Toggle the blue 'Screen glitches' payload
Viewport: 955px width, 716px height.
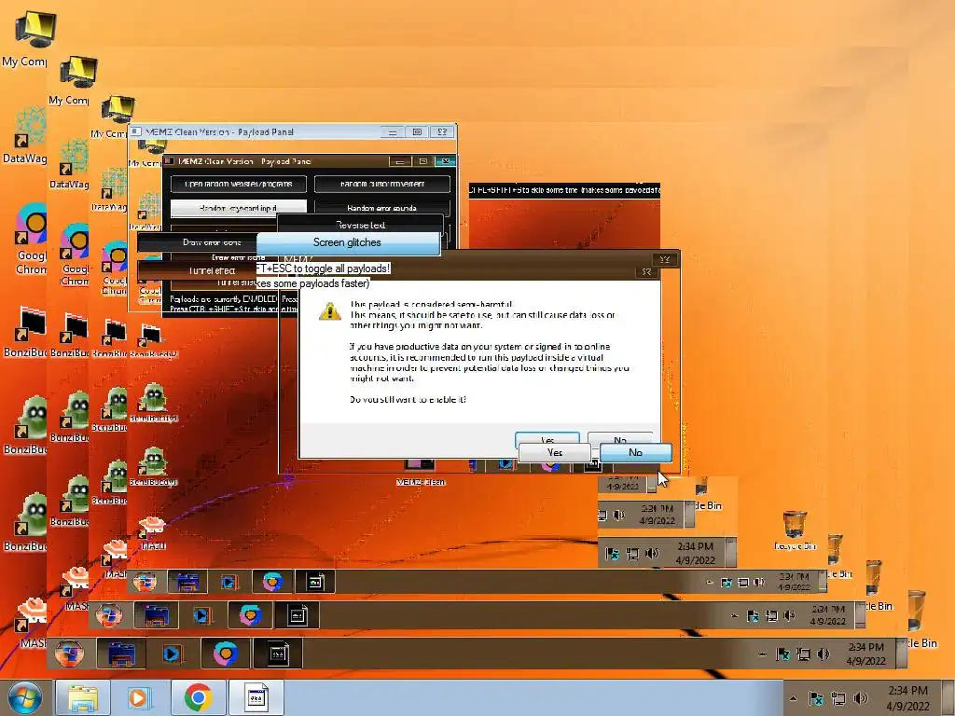(347, 242)
